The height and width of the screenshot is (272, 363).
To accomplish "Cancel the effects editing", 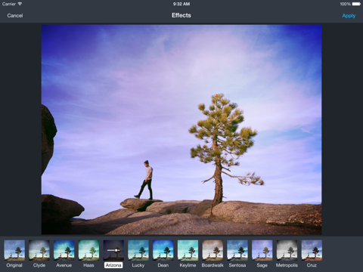I will [x=15, y=16].
